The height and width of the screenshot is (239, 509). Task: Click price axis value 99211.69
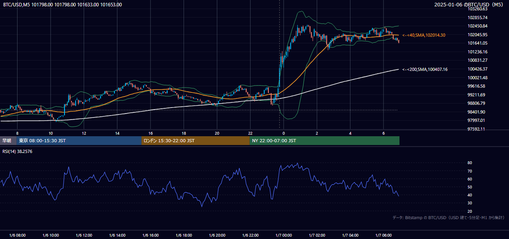click(x=476, y=95)
